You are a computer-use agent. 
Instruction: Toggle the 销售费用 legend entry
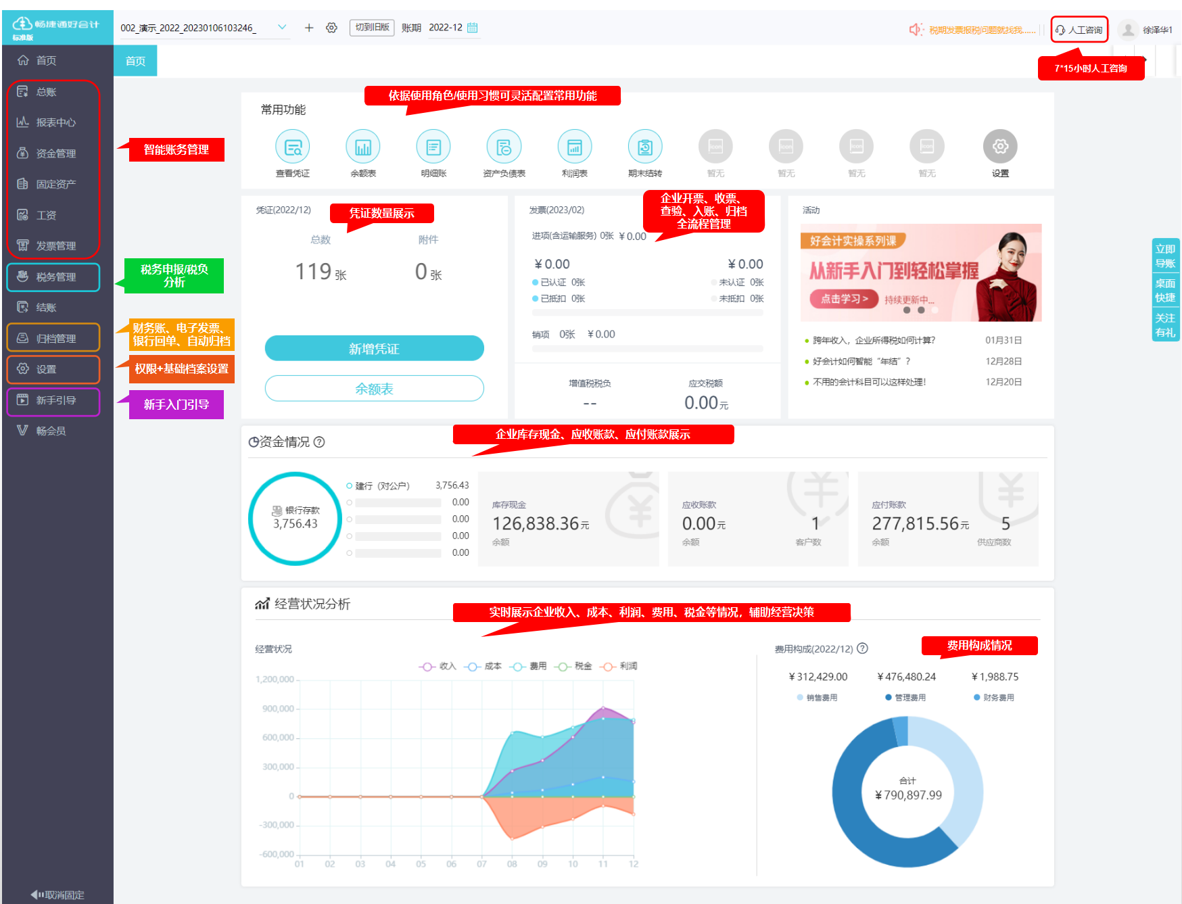(x=818, y=698)
